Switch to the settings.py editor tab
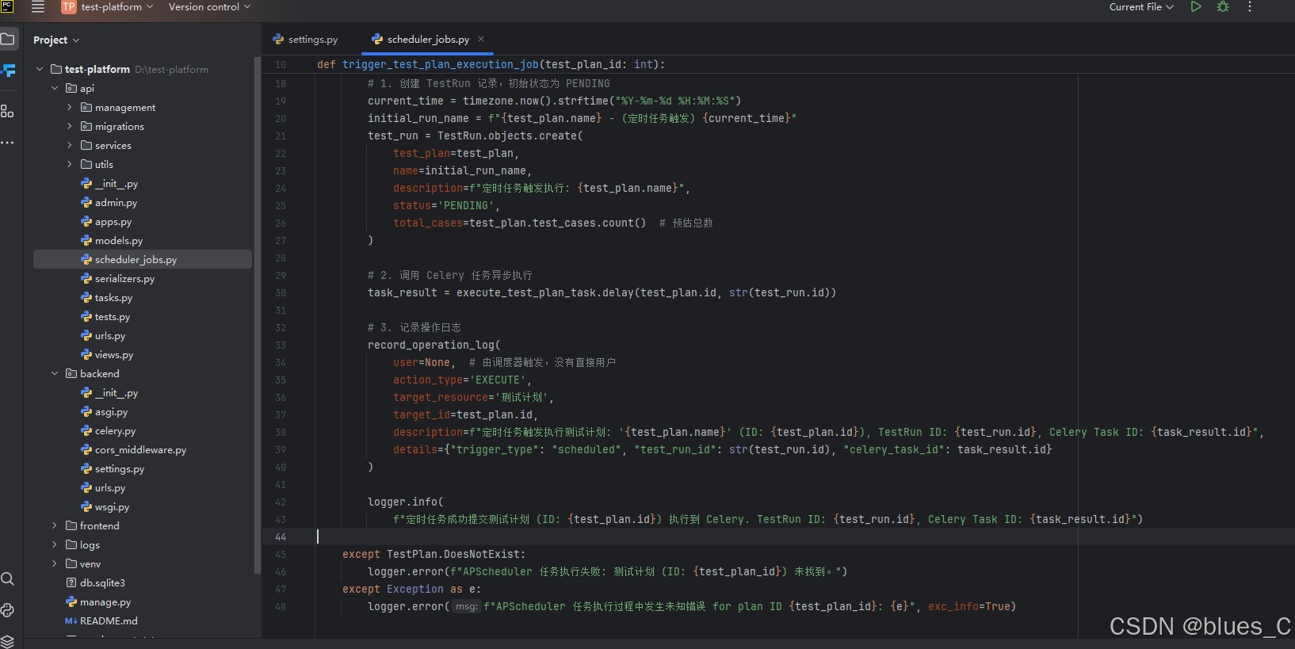 pos(305,39)
